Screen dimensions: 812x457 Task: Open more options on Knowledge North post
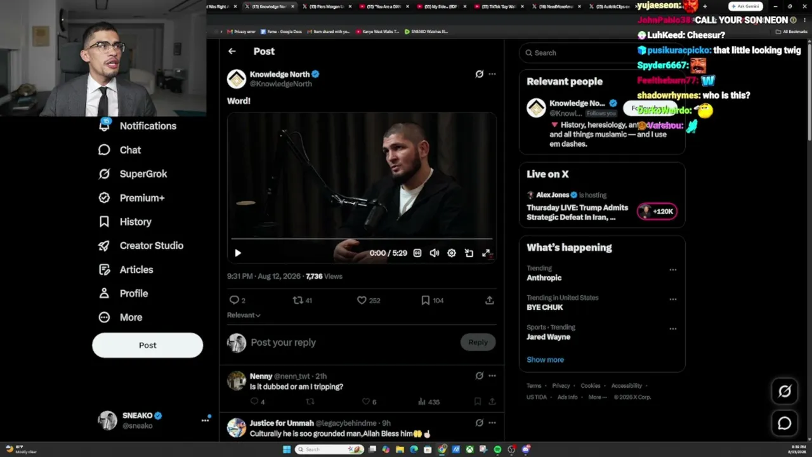click(492, 74)
